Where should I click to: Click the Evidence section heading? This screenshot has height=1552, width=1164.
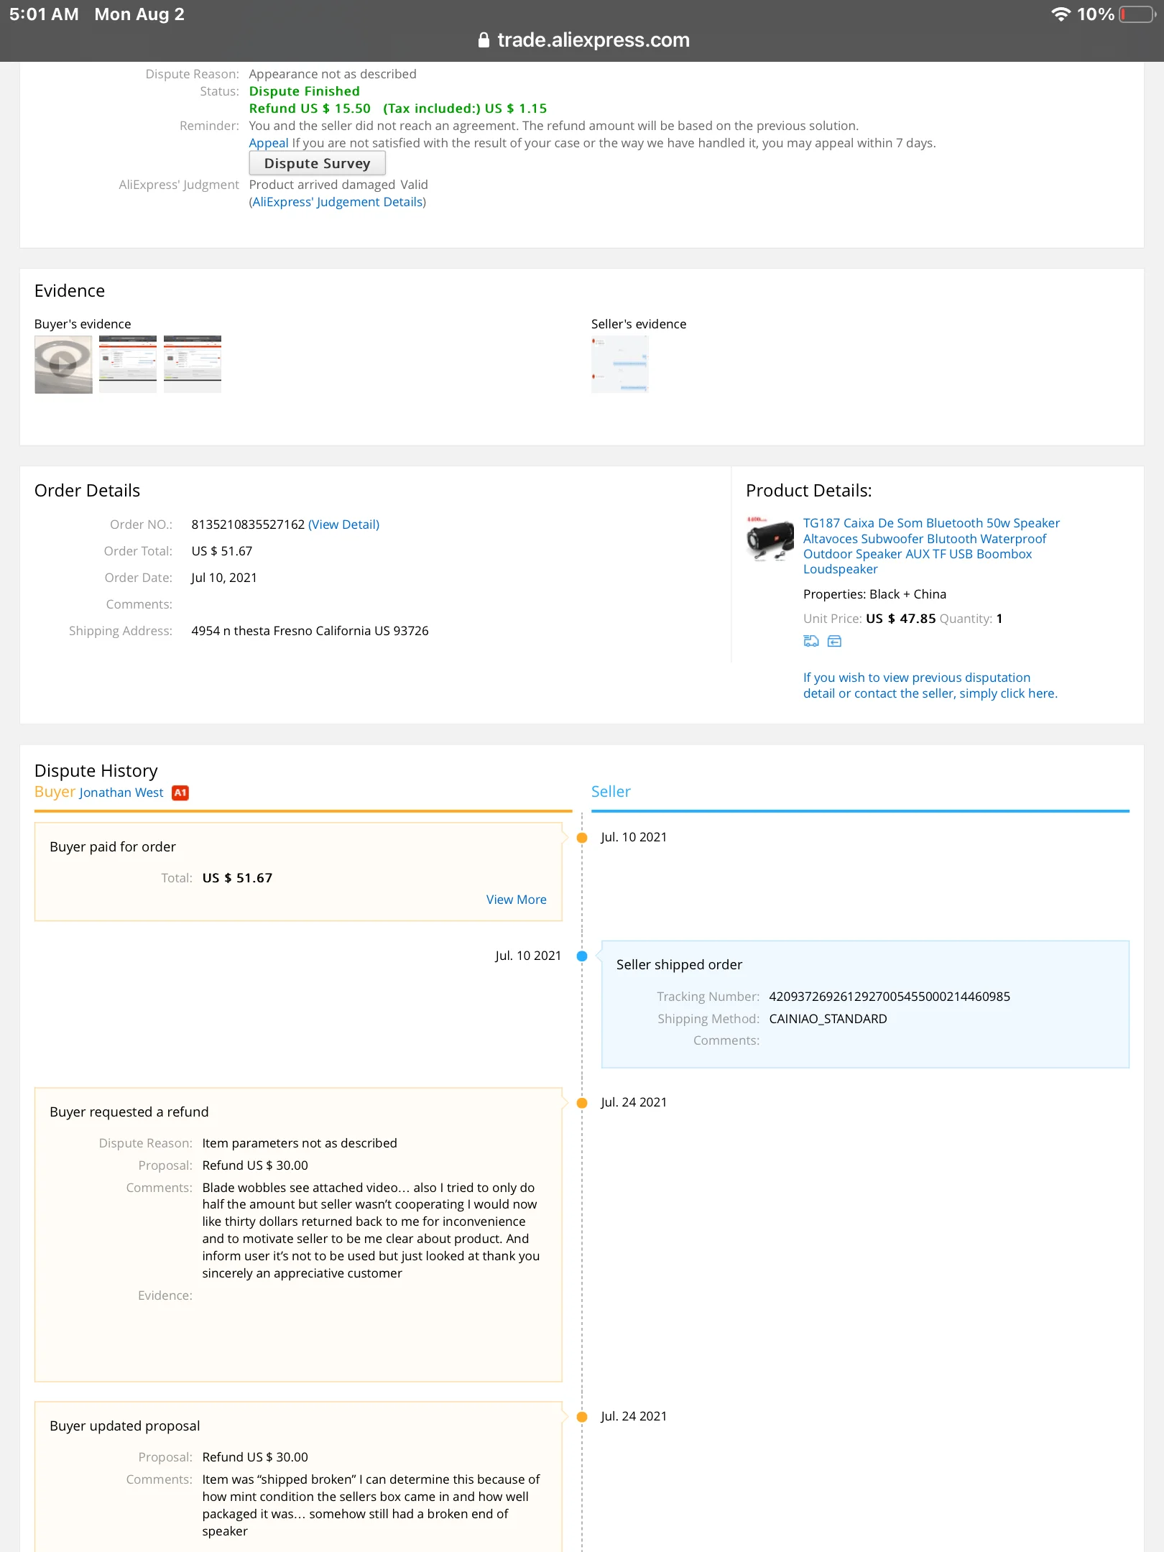pos(70,291)
